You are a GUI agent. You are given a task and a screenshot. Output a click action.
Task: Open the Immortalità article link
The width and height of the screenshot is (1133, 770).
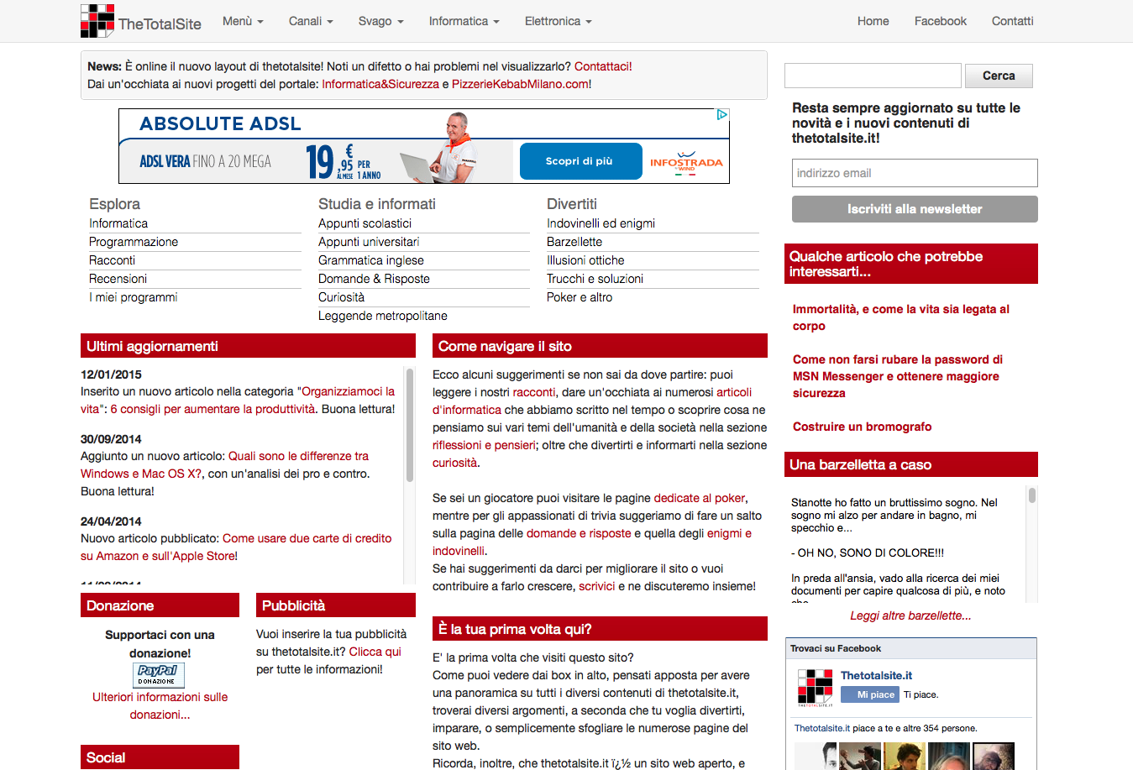point(901,317)
